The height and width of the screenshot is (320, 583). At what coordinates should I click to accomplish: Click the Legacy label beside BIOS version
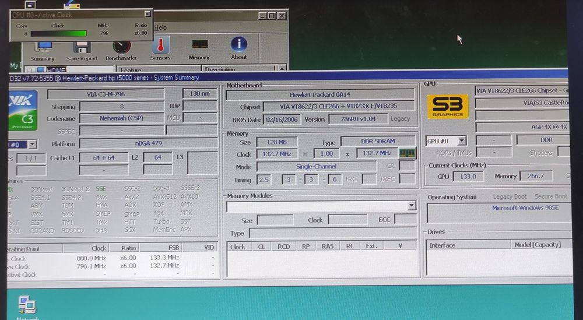click(x=400, y=119)
